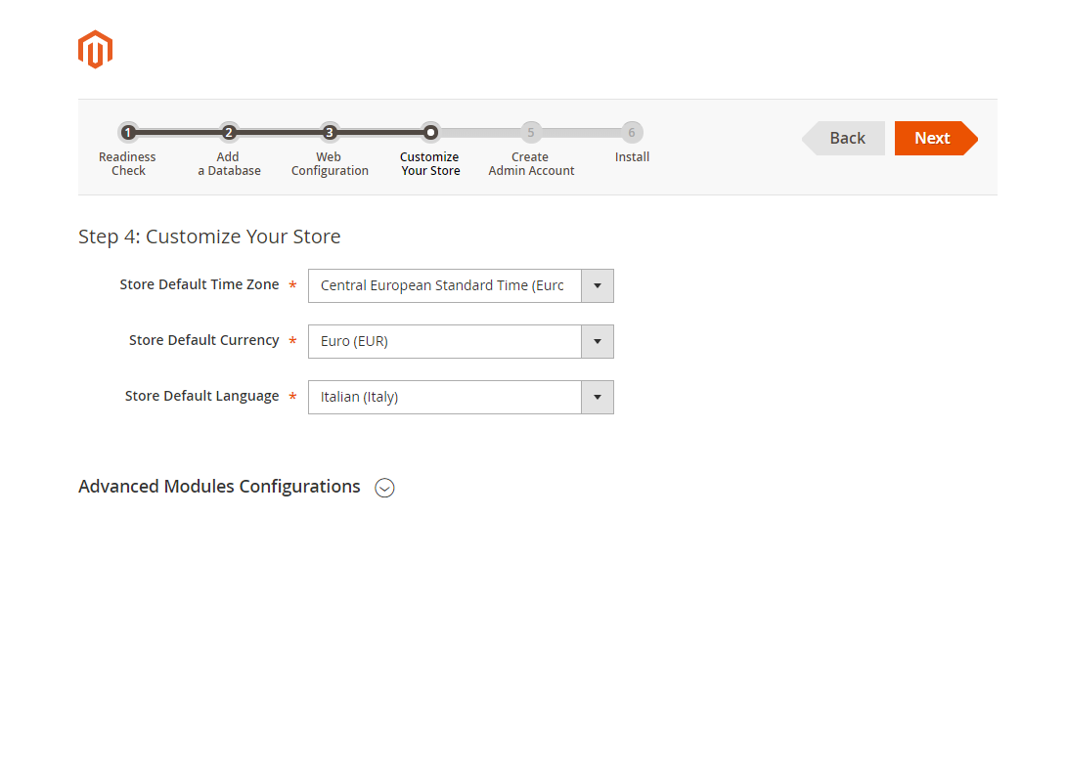Click the Magento logo
The height and width of the screenshot is (774, 1066).
click(x=95, y=49)
